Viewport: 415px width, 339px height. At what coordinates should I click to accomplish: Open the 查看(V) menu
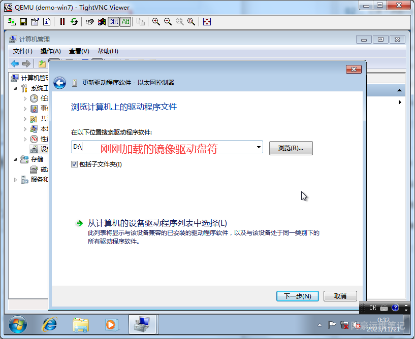[x=79, y=51]
